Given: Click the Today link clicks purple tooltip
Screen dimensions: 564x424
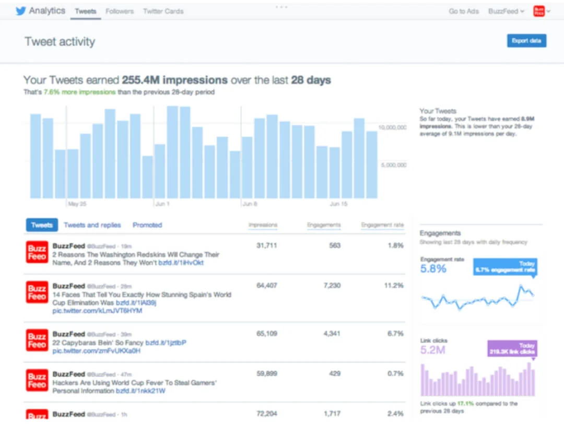Looking at the screenshot, I should [x=512, y=348].
